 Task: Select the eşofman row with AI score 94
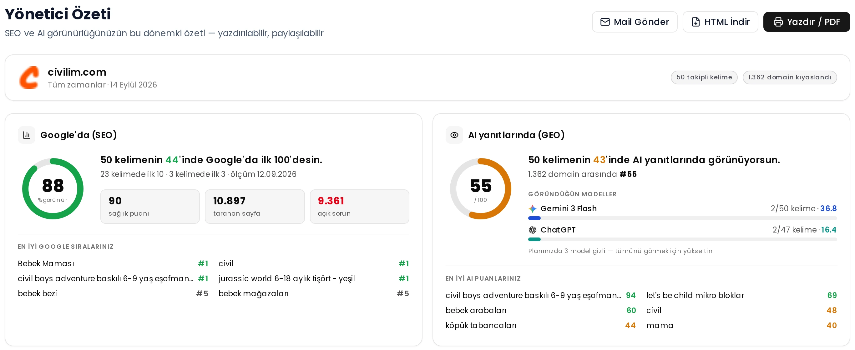[541, 296]
